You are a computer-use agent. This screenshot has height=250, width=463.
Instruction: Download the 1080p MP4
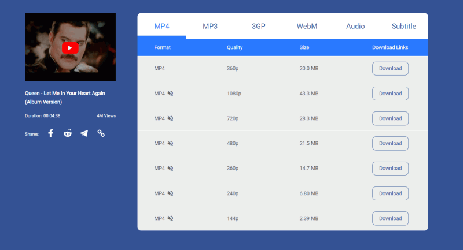390,94
